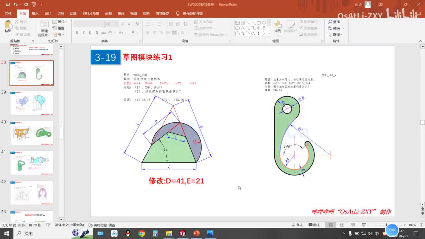Screen dimensions: 425x239
Task: Open the Help (帮助) tab
Action: pyautogui.click(x=146, y=14)
